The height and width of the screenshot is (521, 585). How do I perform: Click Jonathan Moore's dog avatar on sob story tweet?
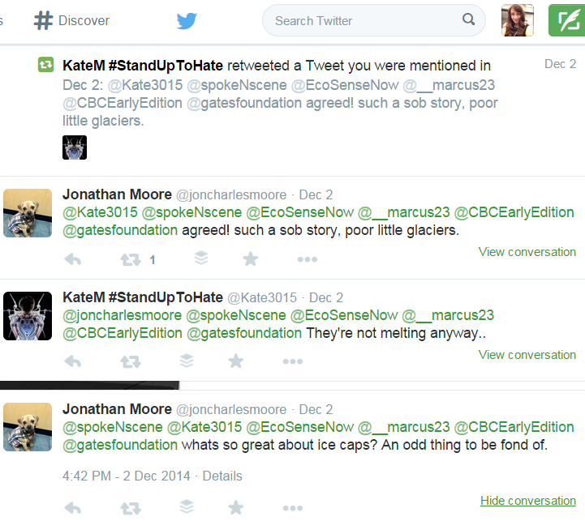[28, 213]
